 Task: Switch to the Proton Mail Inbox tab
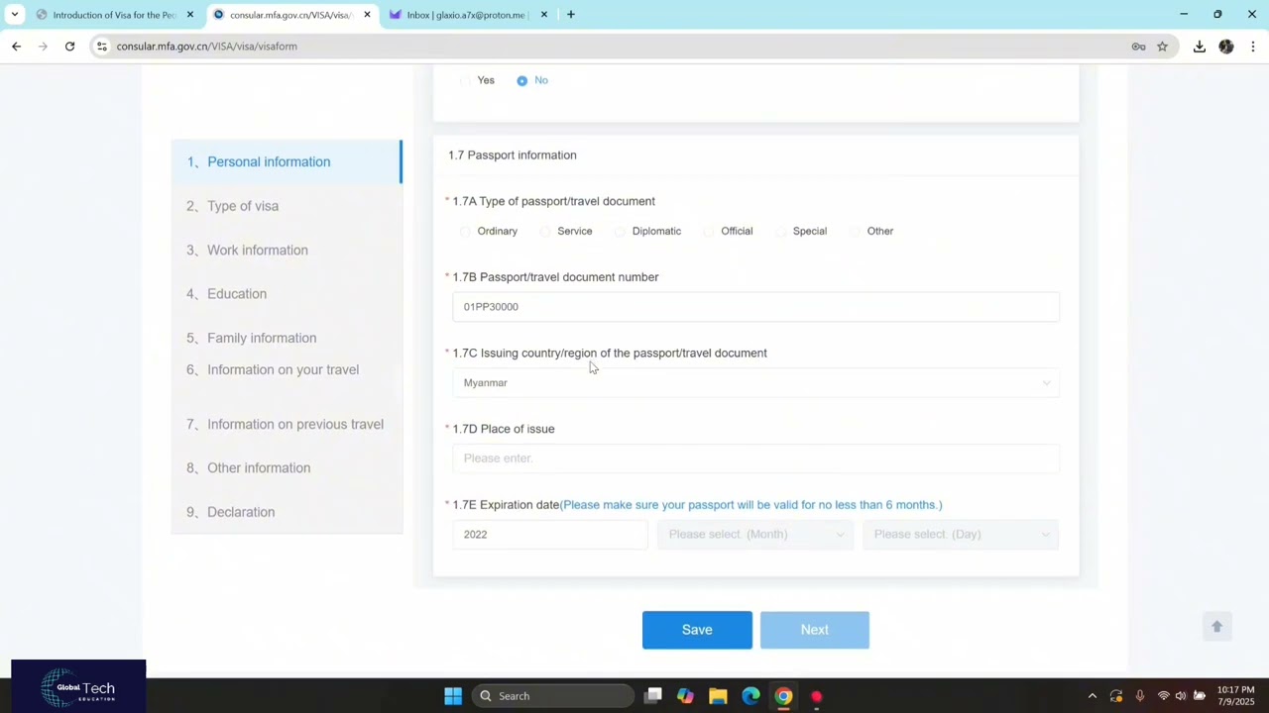tap(468, 15)
